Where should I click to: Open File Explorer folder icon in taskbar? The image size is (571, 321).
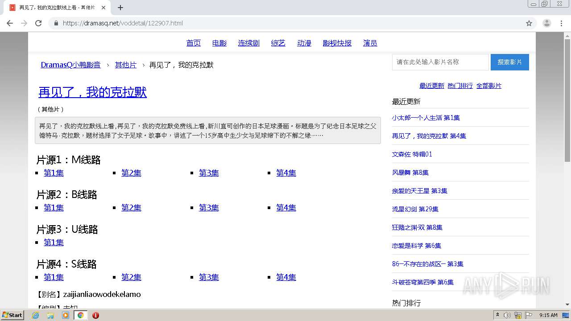click(x=50, y=315)
